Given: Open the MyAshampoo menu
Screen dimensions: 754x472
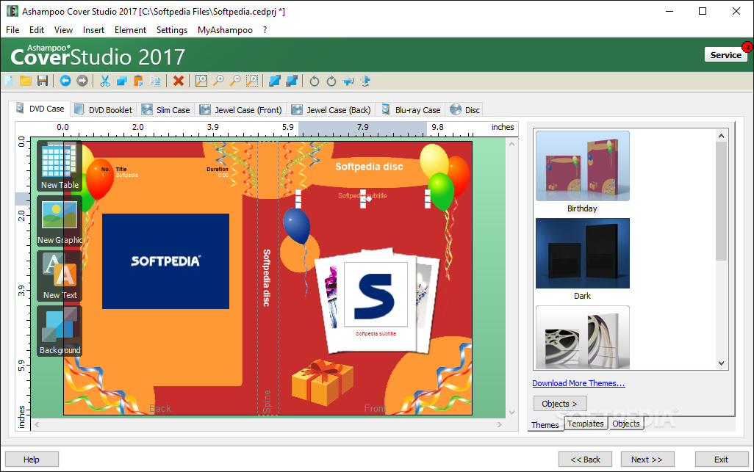Looking at the screenshot, I should (x=225, y=30).
